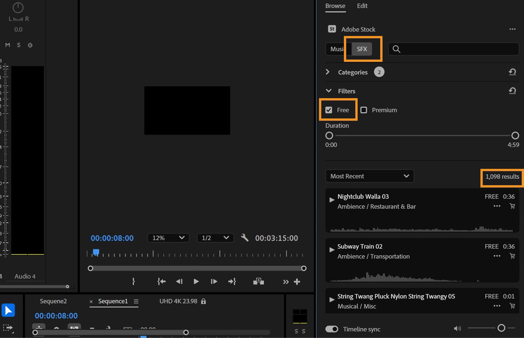
Task: Solo the audio track with S button
Action: point(19,45)
